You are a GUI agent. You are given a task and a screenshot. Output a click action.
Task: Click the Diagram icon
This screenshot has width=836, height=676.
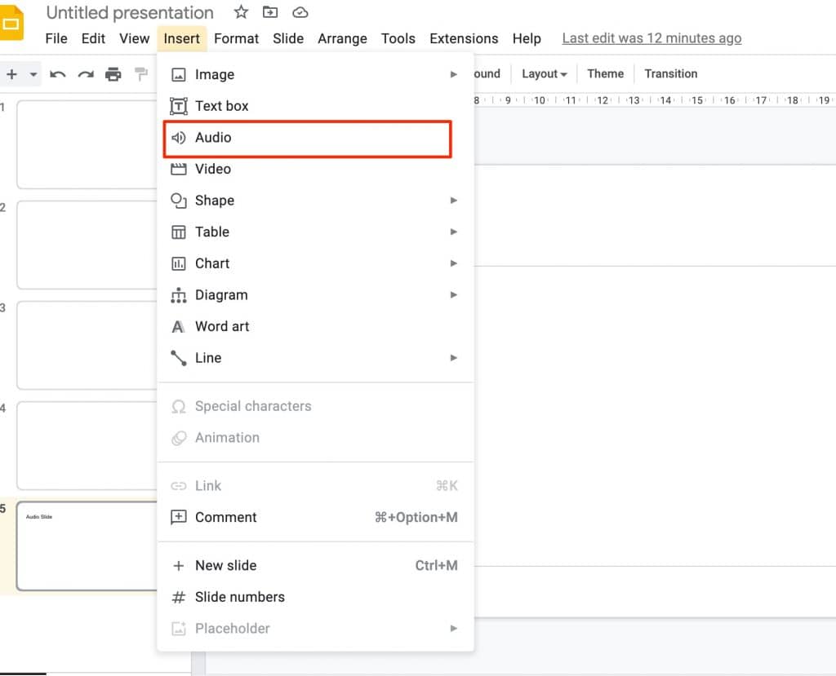click(x=179, y=295)
